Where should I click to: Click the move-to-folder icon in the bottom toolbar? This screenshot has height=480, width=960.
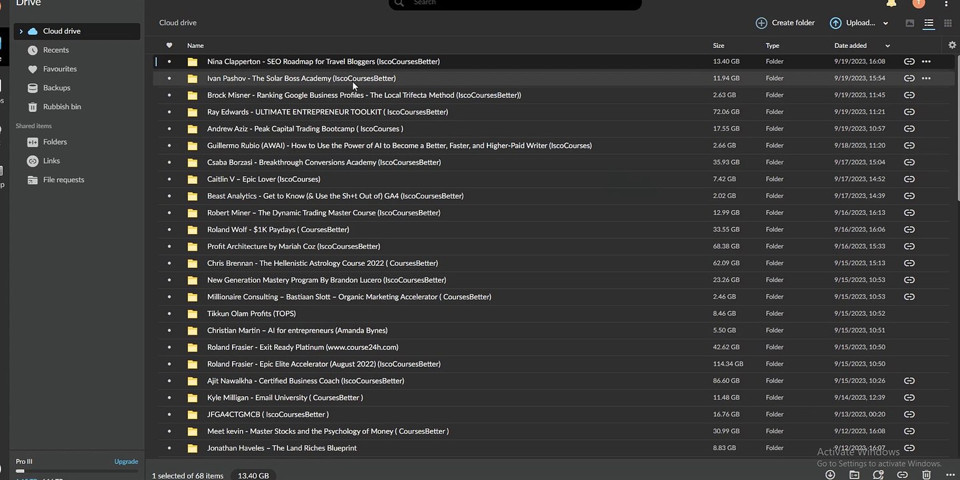(x=854, y=475)
